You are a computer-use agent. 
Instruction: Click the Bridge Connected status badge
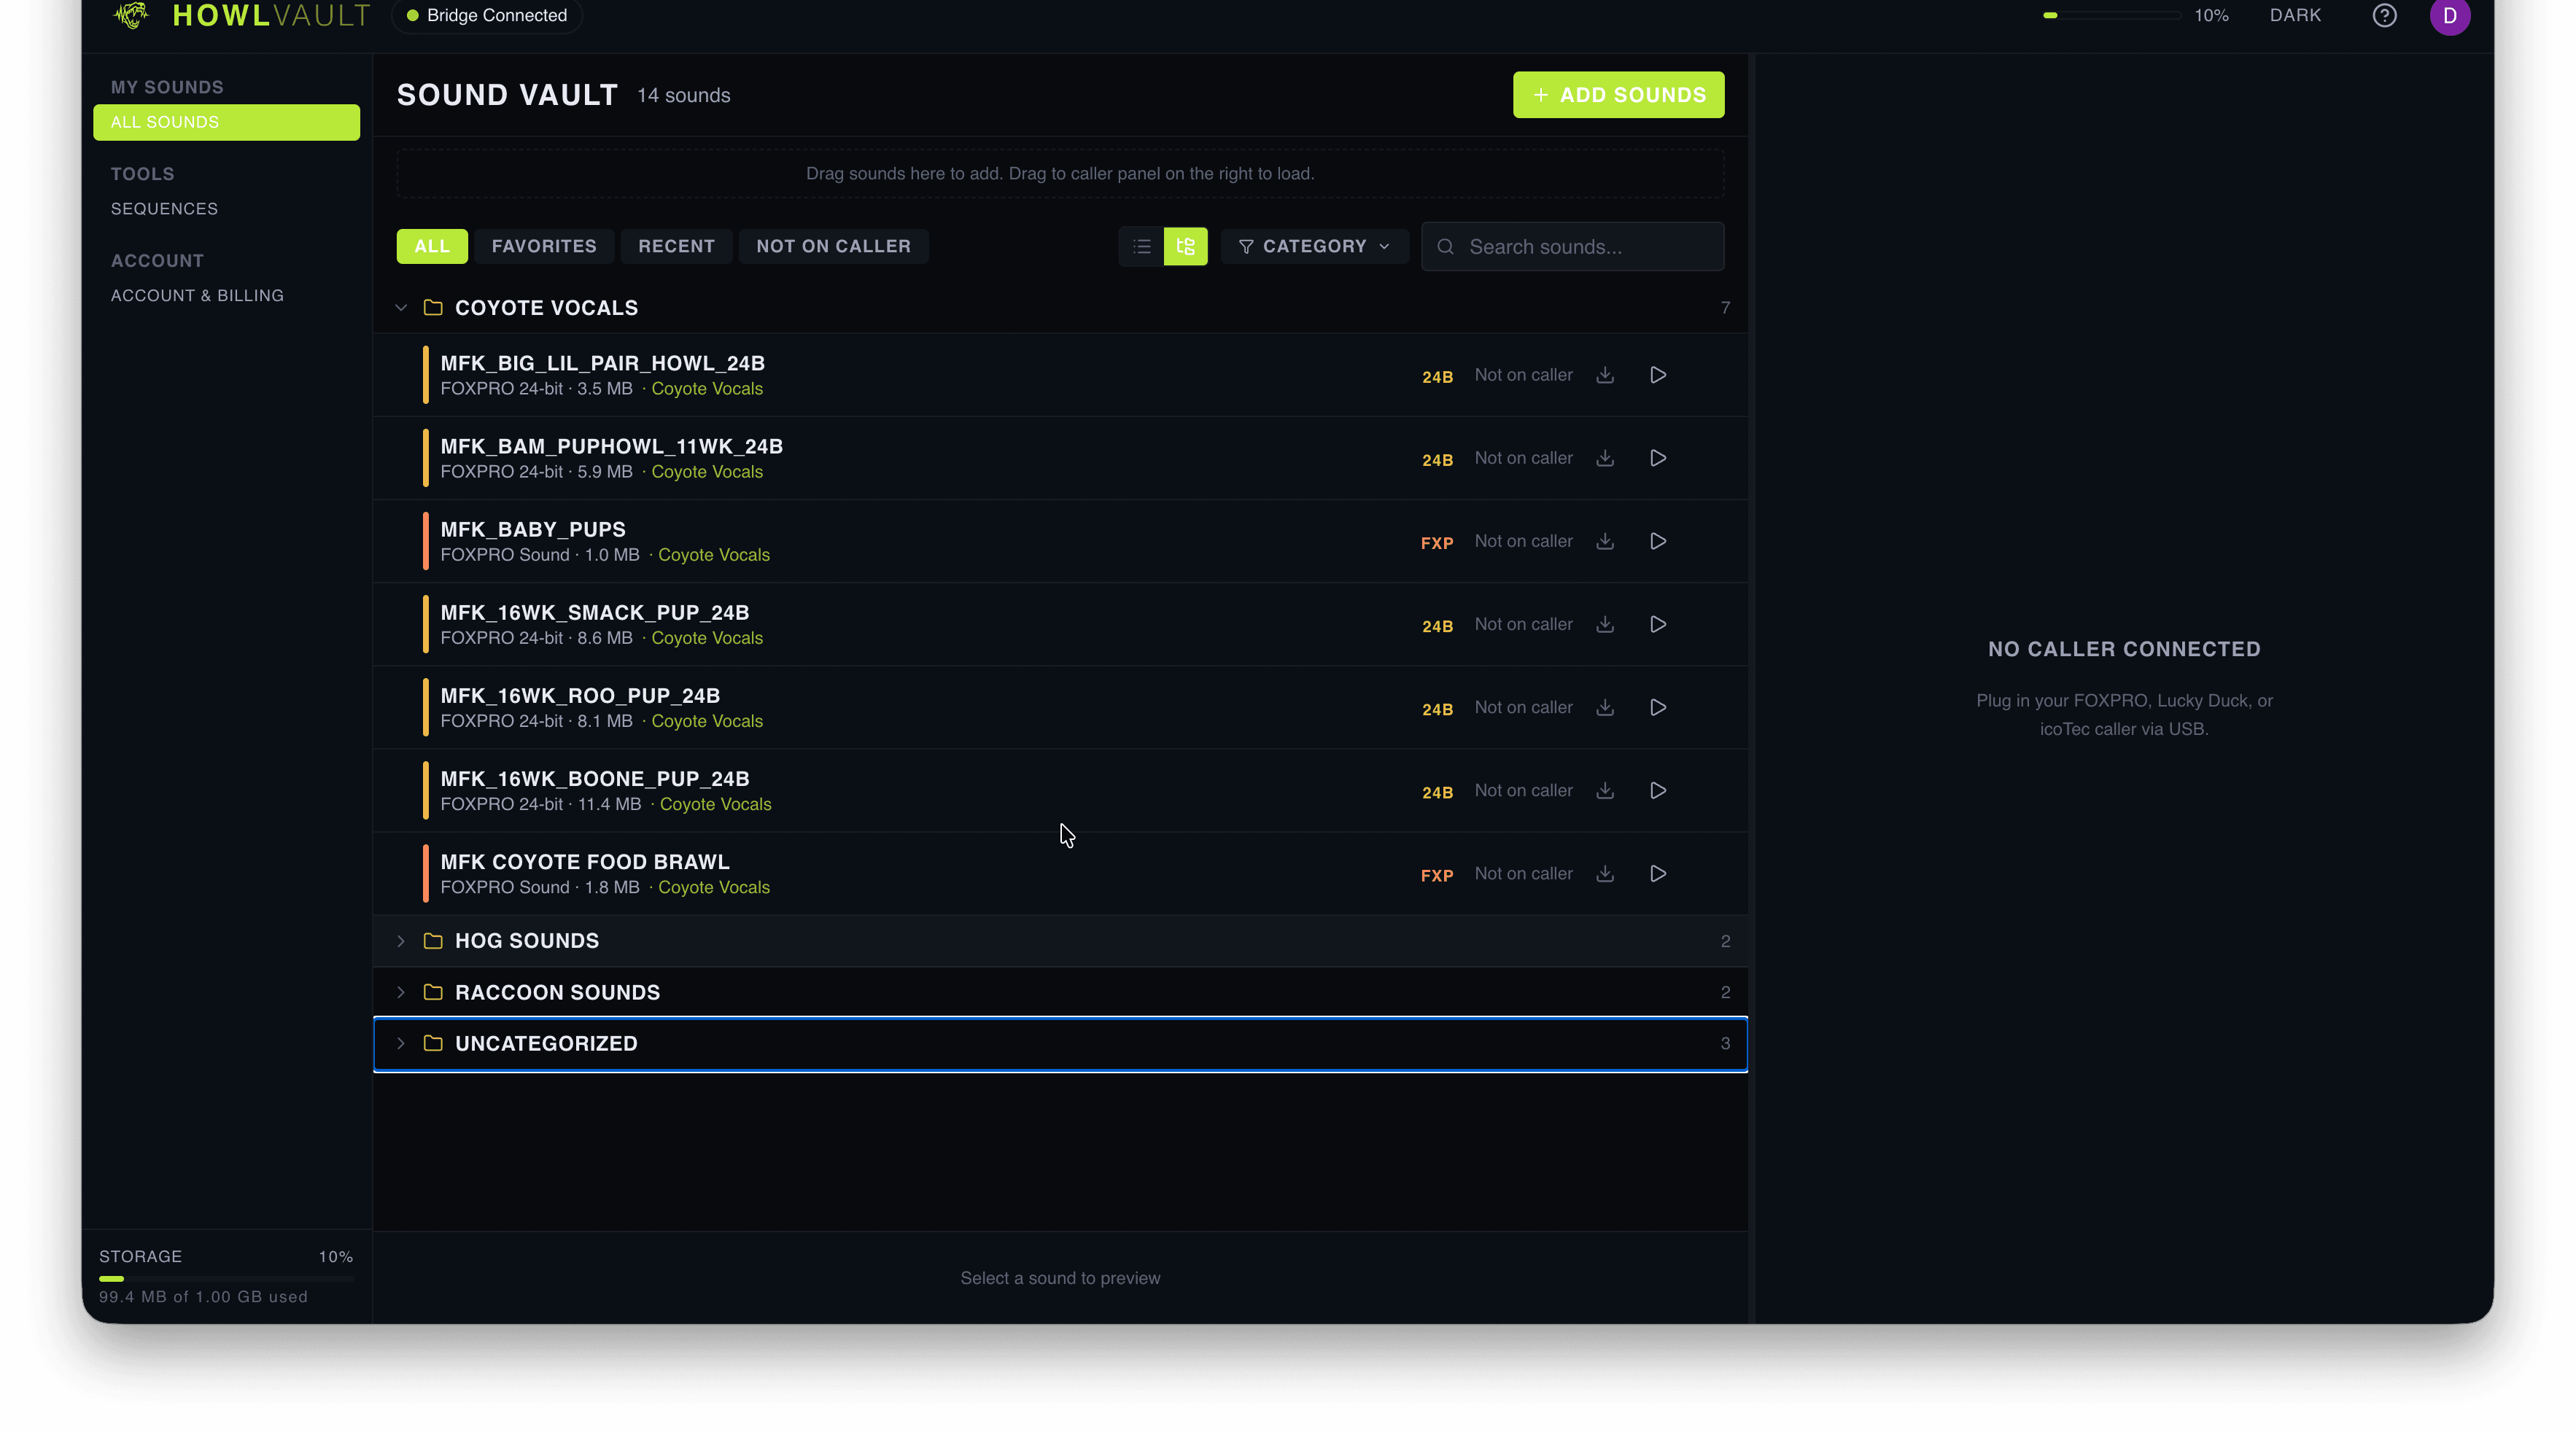tap(487, 15)
